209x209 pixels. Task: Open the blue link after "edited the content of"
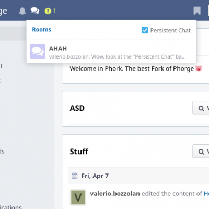[x=206, y=194]
